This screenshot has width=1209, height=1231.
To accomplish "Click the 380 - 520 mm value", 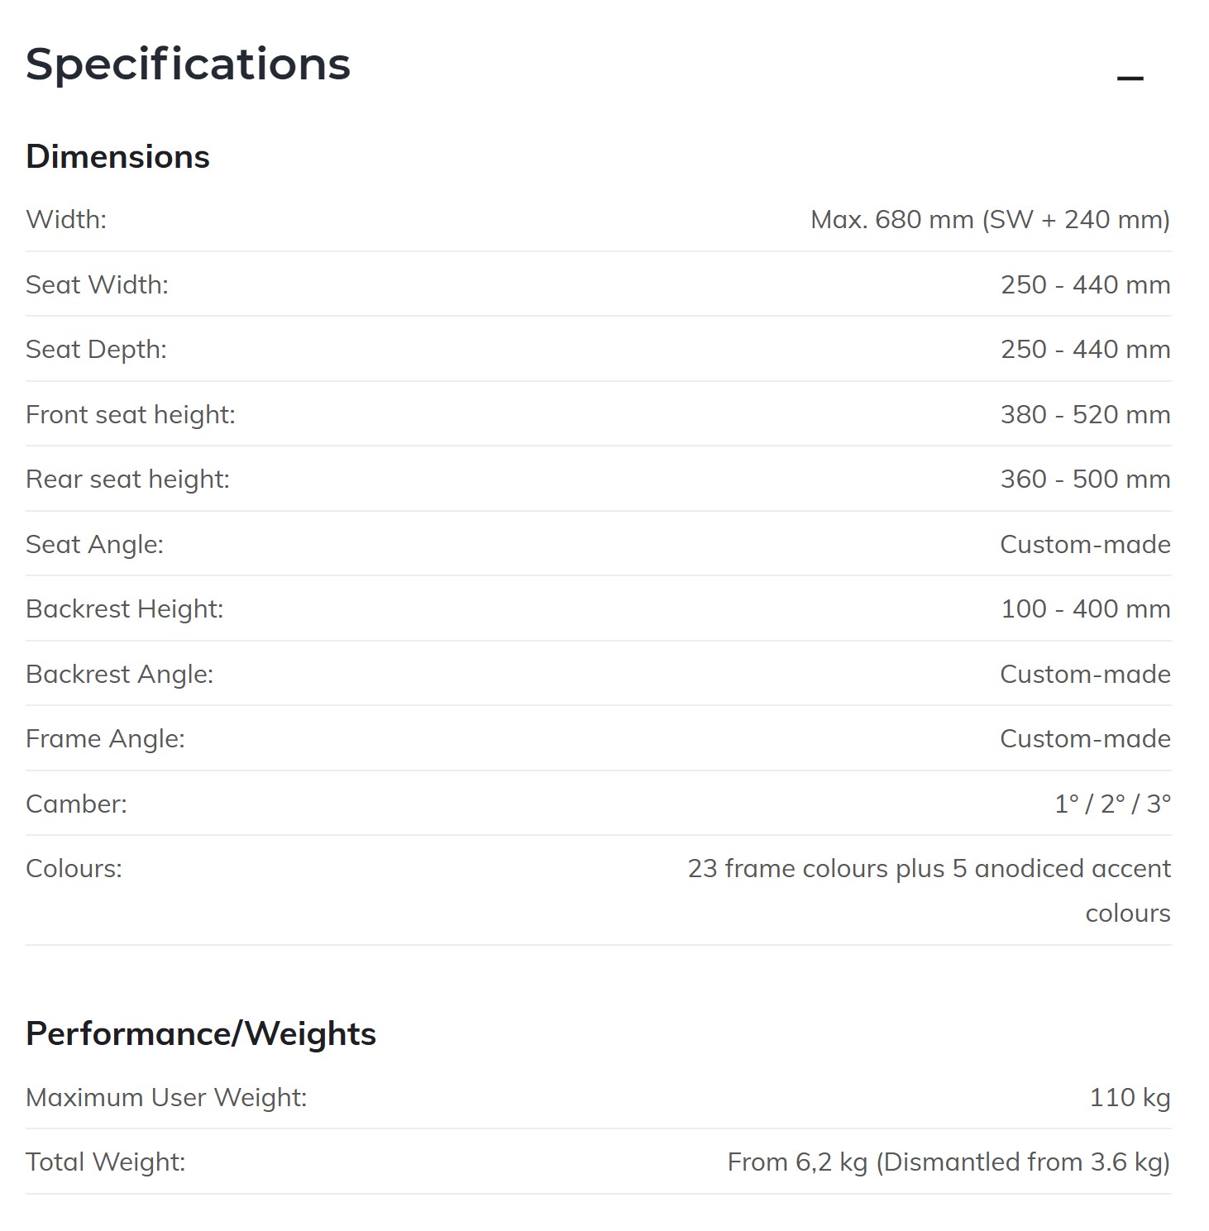I will pos(1085,414).
